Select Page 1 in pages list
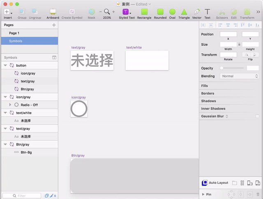Image resolution: width=263 pixels, height=199 pixels. pyautogui.click(x=30, y=33)
